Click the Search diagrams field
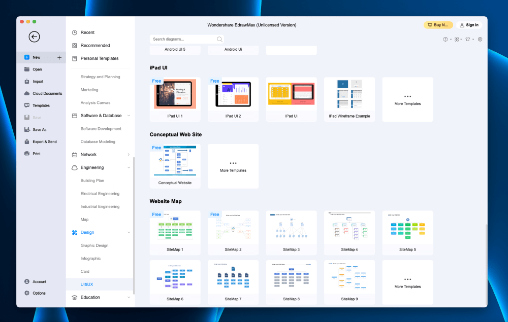Viewport: 508px width, 322px height. pos(186,39)
